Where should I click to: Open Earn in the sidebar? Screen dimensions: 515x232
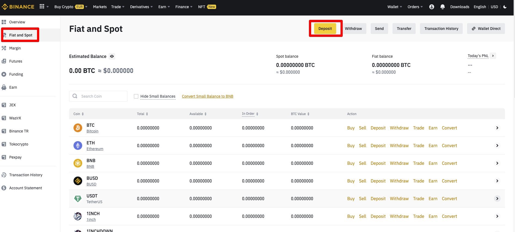pyautogui.click(x=13, y=87)
